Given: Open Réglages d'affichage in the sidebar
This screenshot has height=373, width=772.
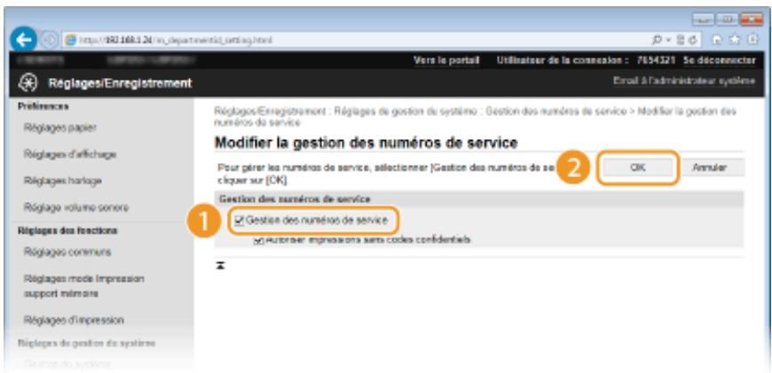Looking at the screenshot, I should 70,154.
